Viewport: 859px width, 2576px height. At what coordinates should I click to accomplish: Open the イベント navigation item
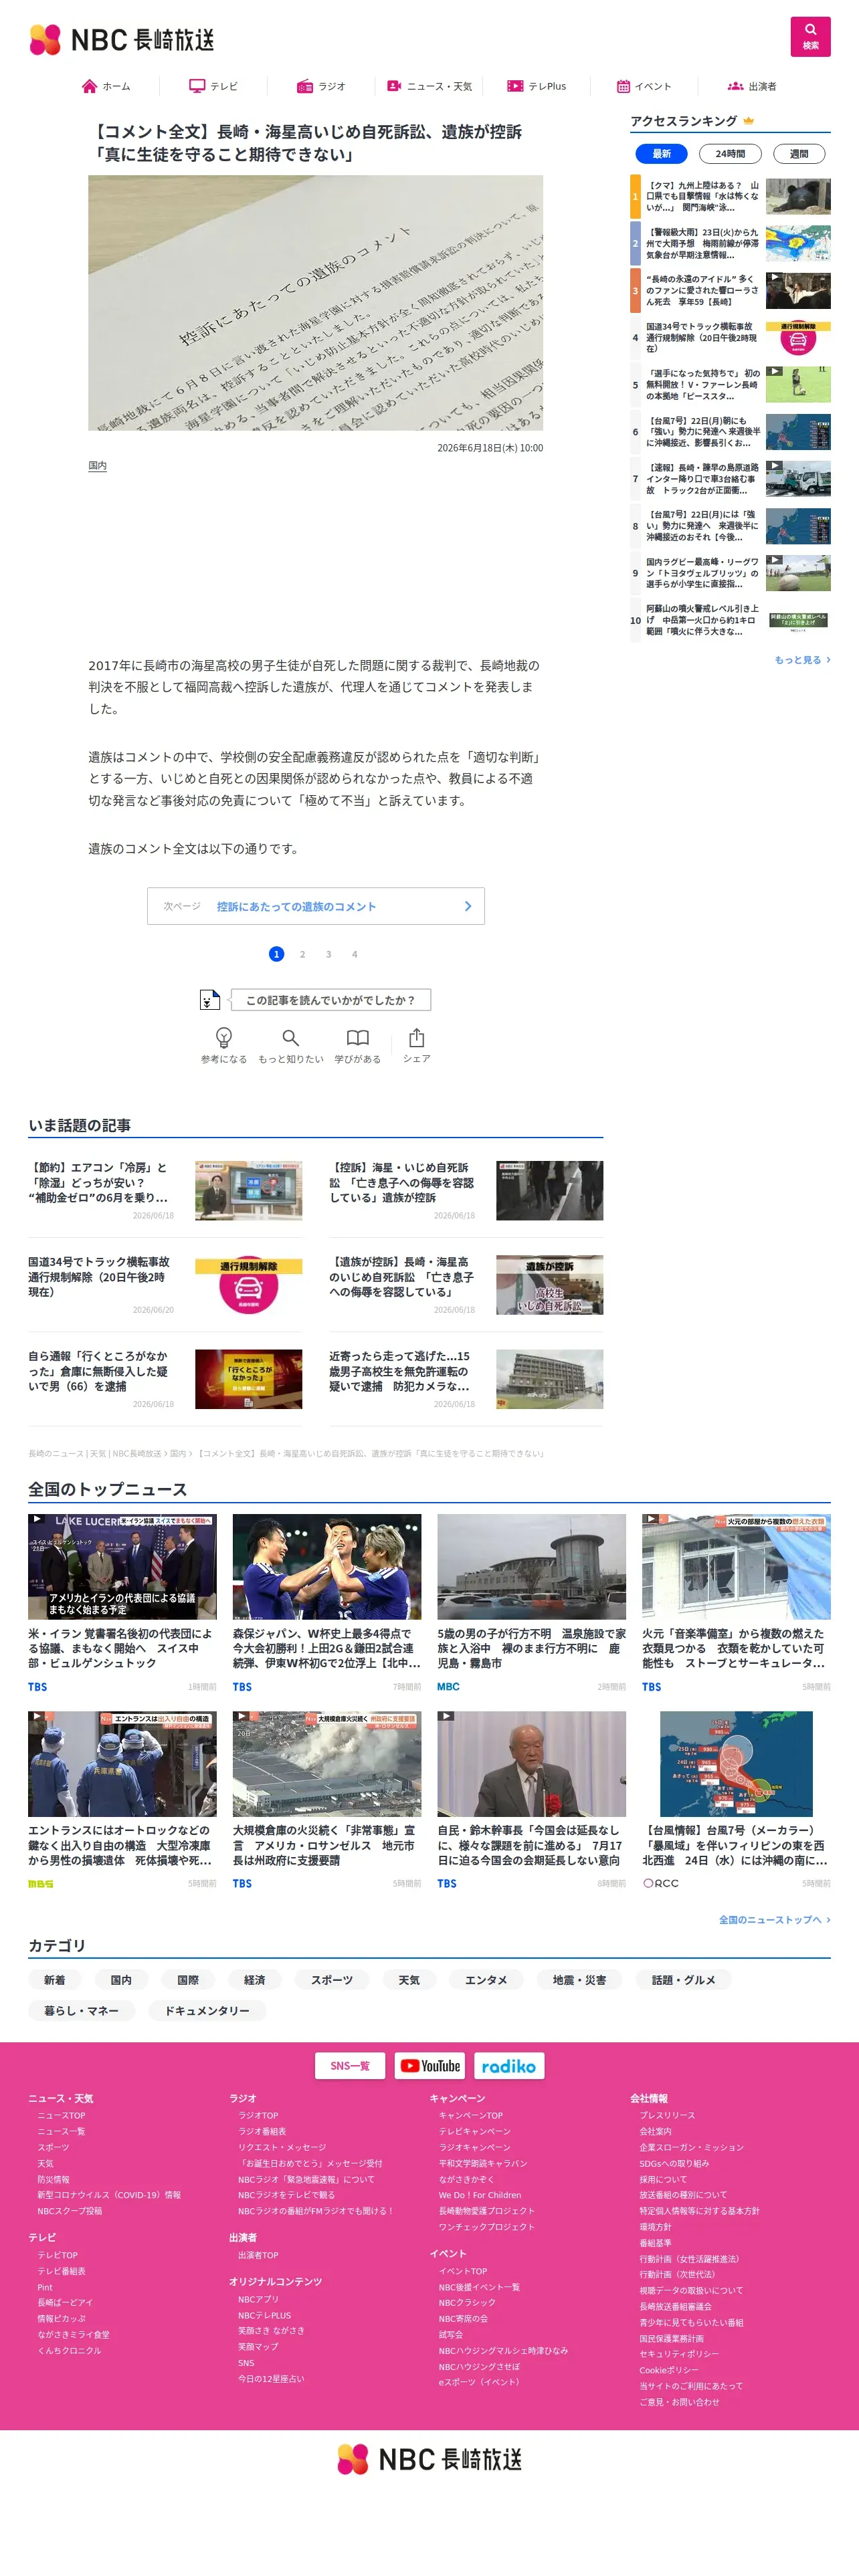644,87
